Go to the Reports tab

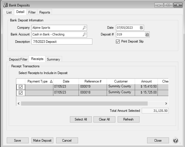click(x=45, y=12)
